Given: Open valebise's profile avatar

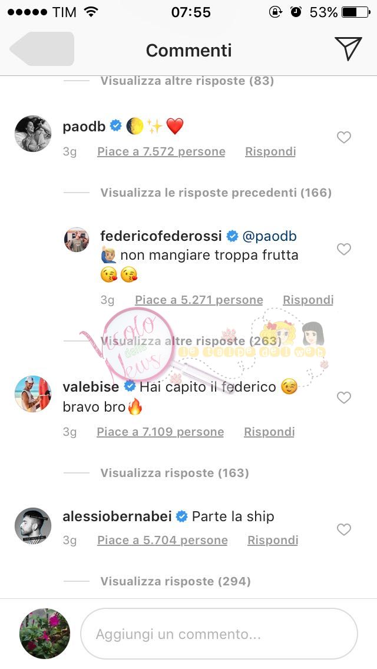Looking at the screenshot, I should coord(33,393).
